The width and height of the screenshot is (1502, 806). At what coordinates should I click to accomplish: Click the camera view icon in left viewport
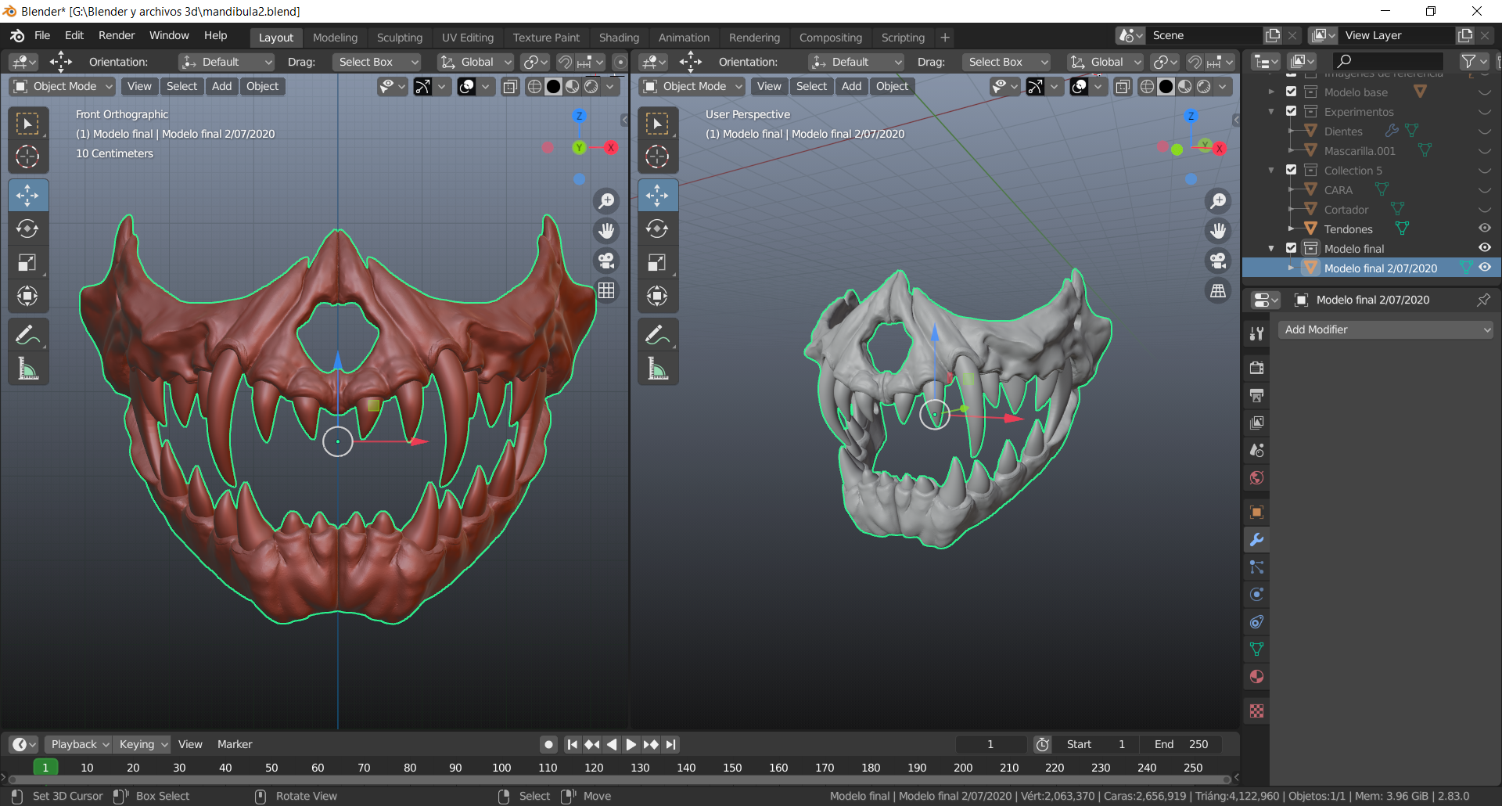[x=606, y=261]
